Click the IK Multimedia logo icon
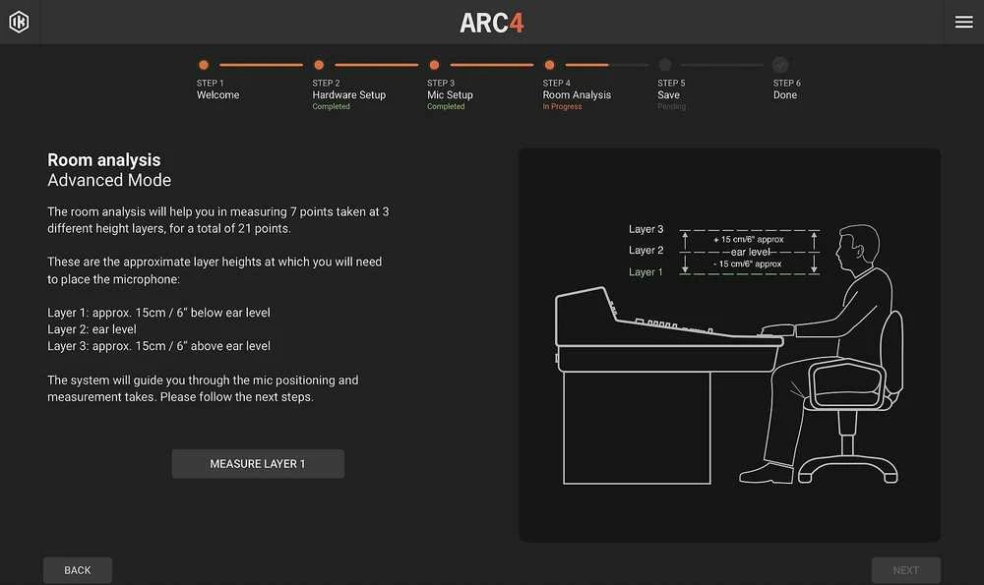 [x=19, y=22]
